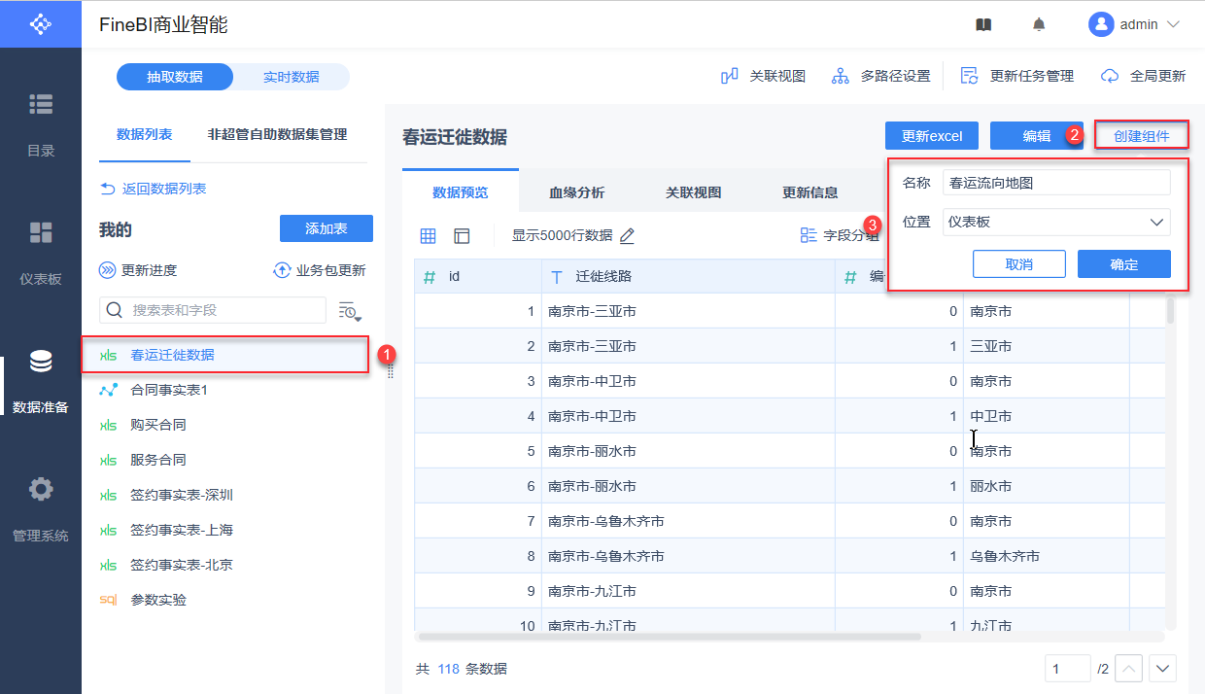Image resolution: width=1205 pixels, height=694 pixels.
Task: Click the 编辑 edit button
Action: 1037,136
